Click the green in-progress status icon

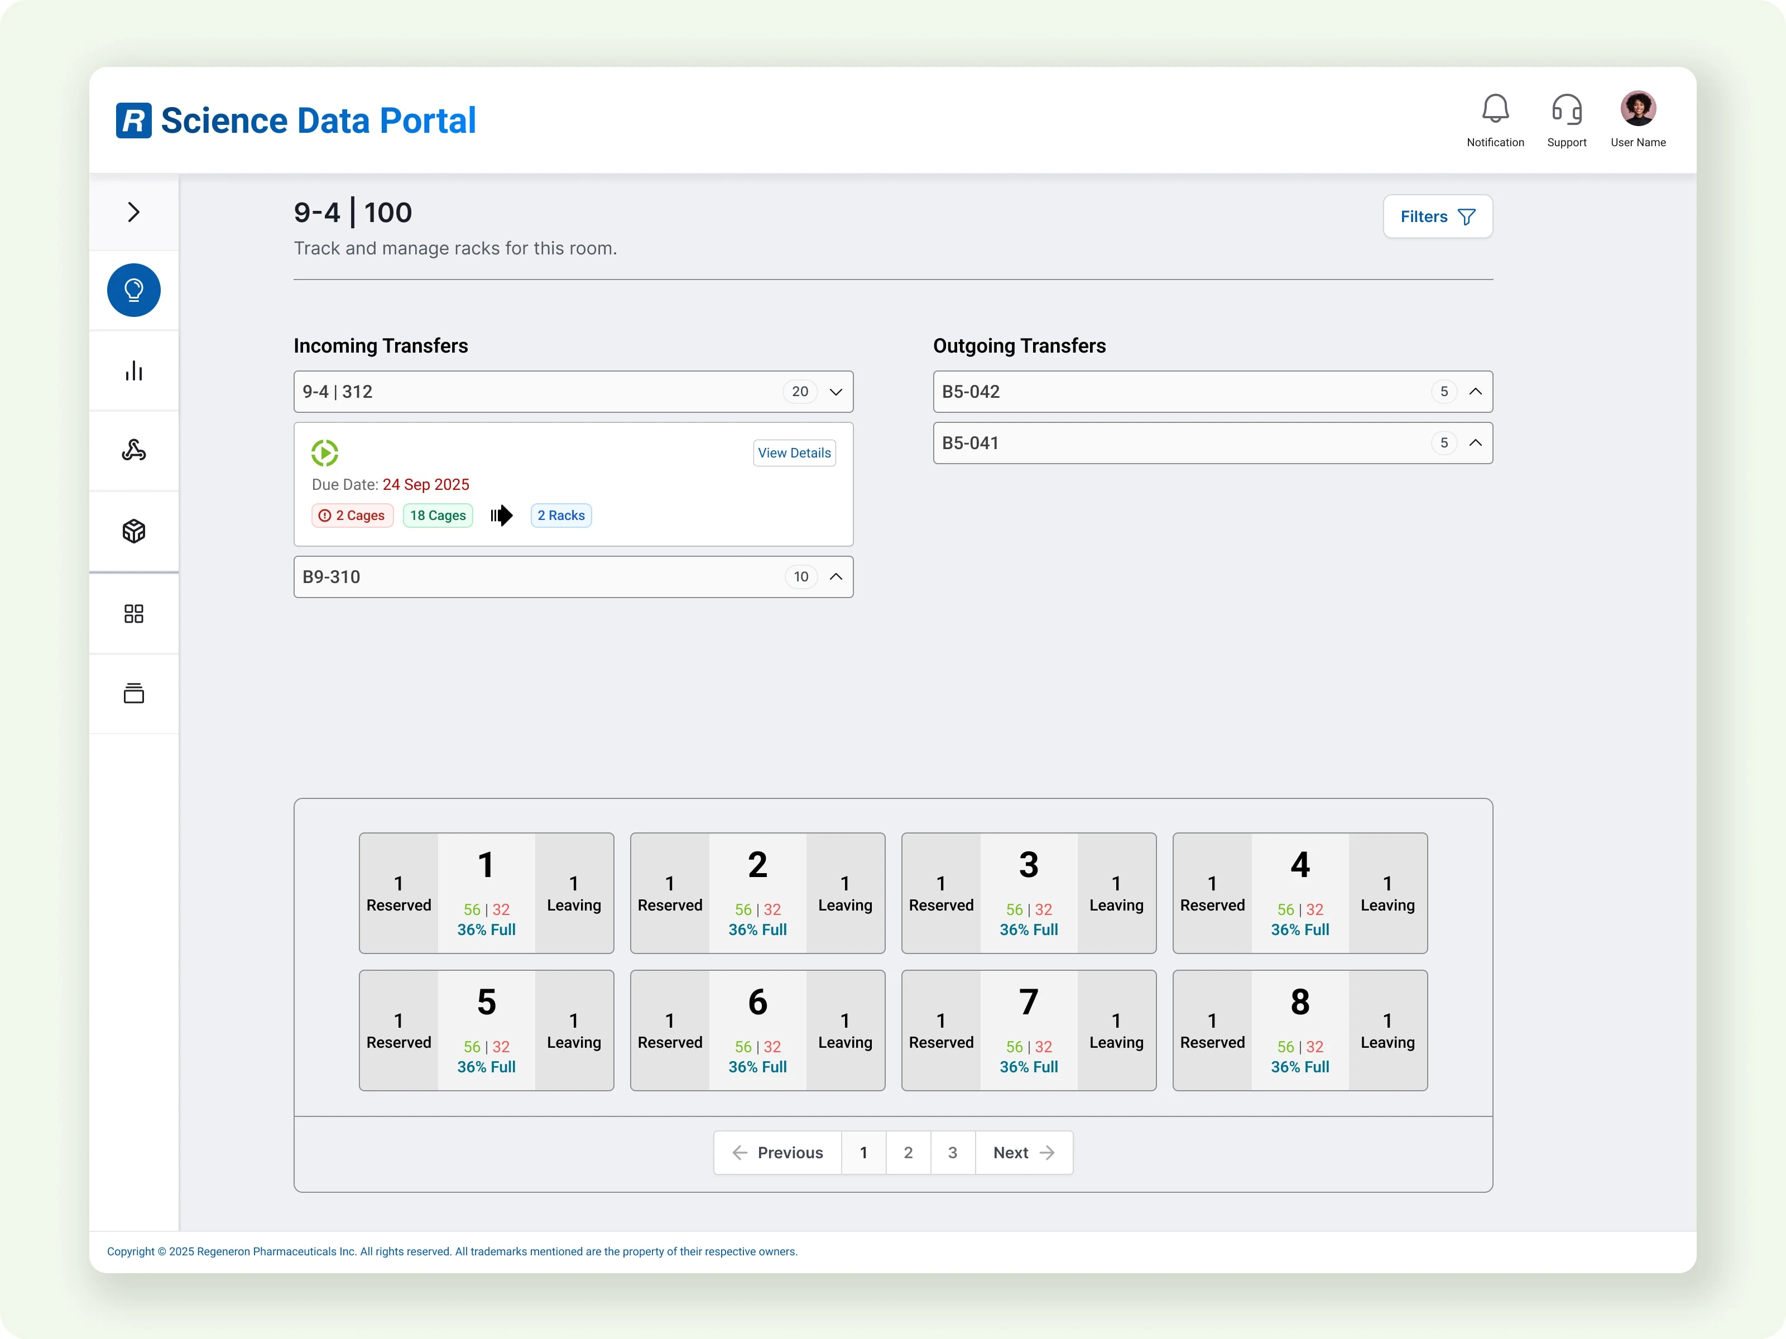[325, 453]
